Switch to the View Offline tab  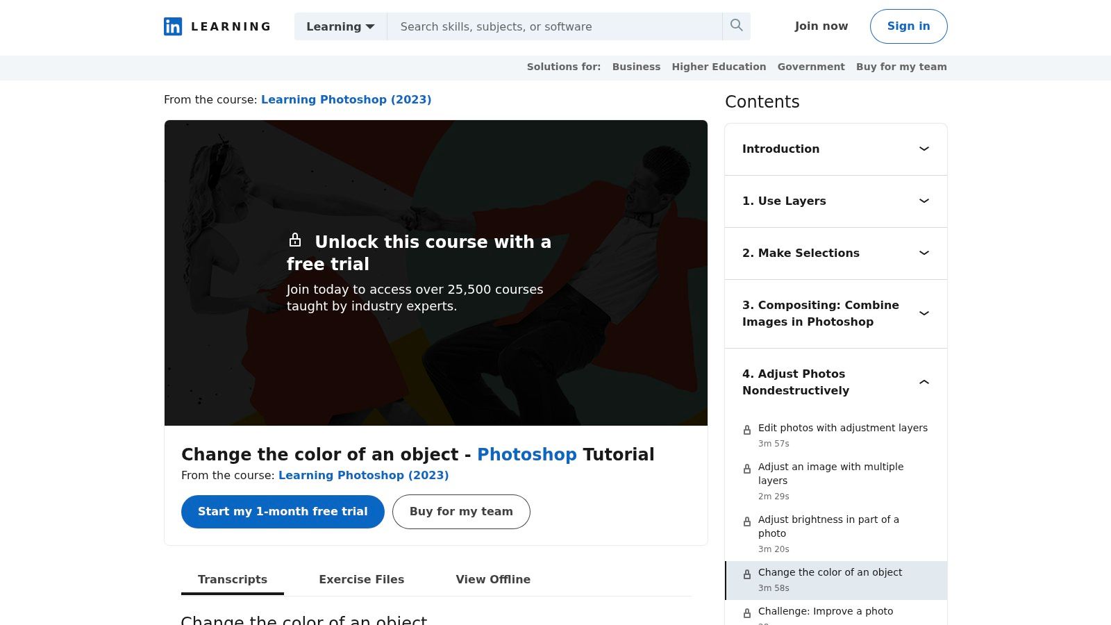pyautogui.click(x=493, y=579)
